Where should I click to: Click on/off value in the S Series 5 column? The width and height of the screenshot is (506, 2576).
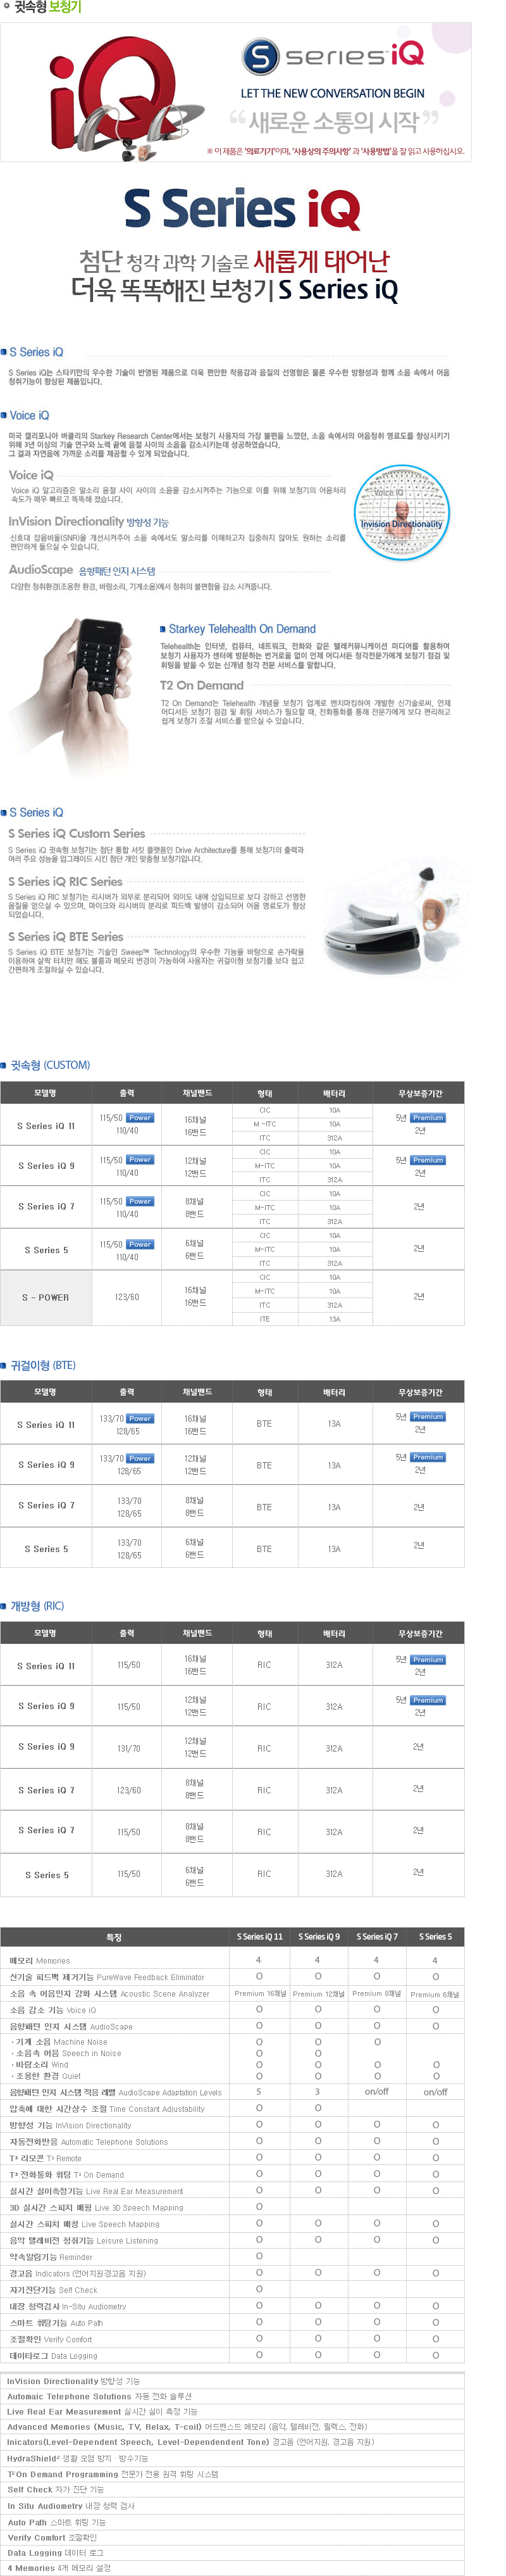coord(435,2092)
